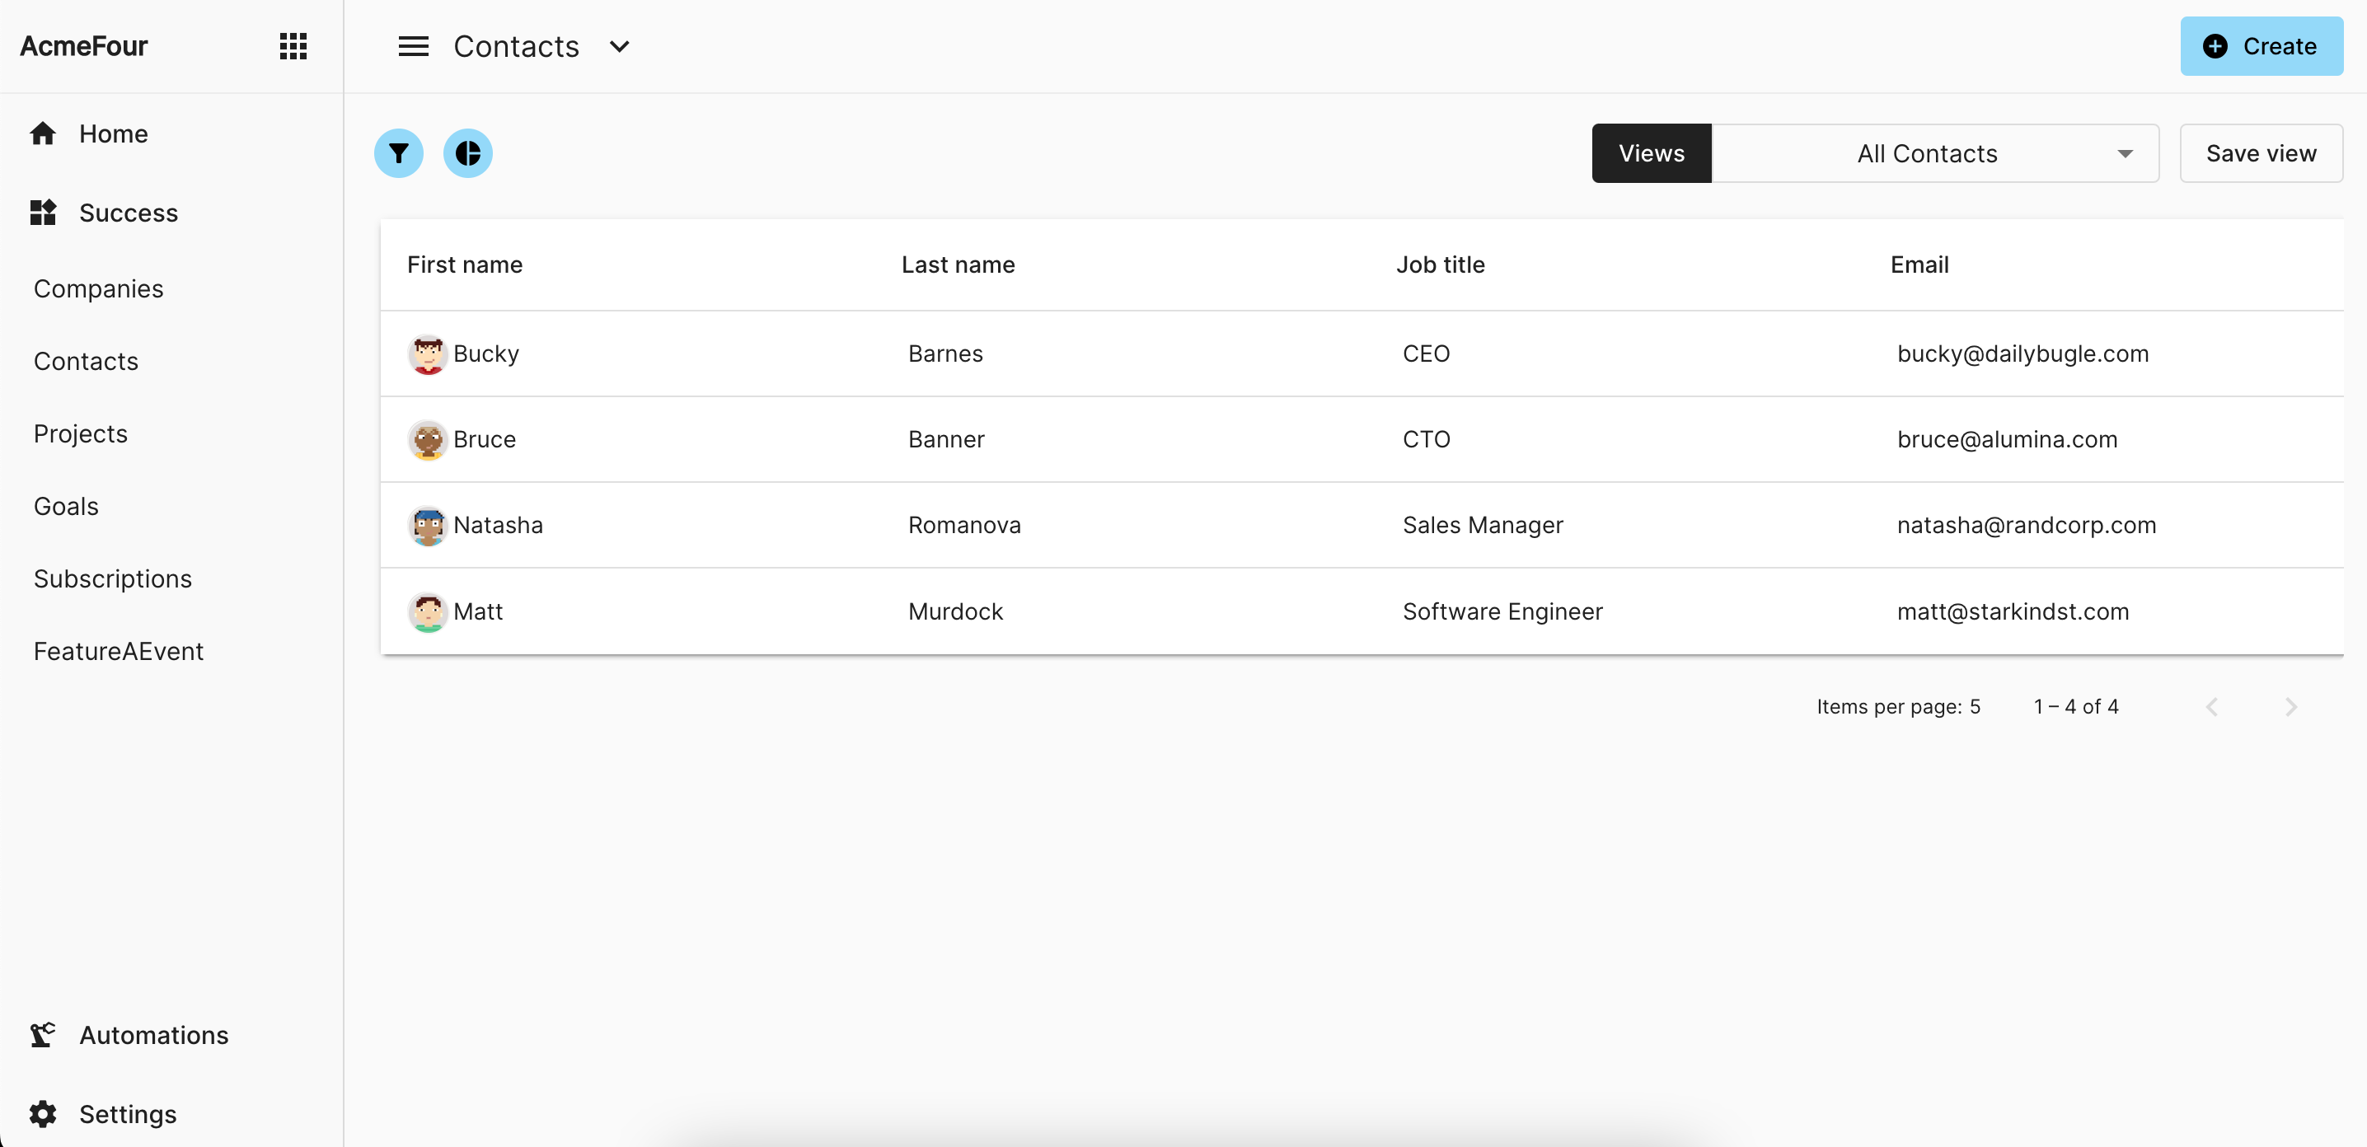Viewport: 2367px width, 1147px height.
Task: Sort by Job title column header
Action: (1440, 265)
